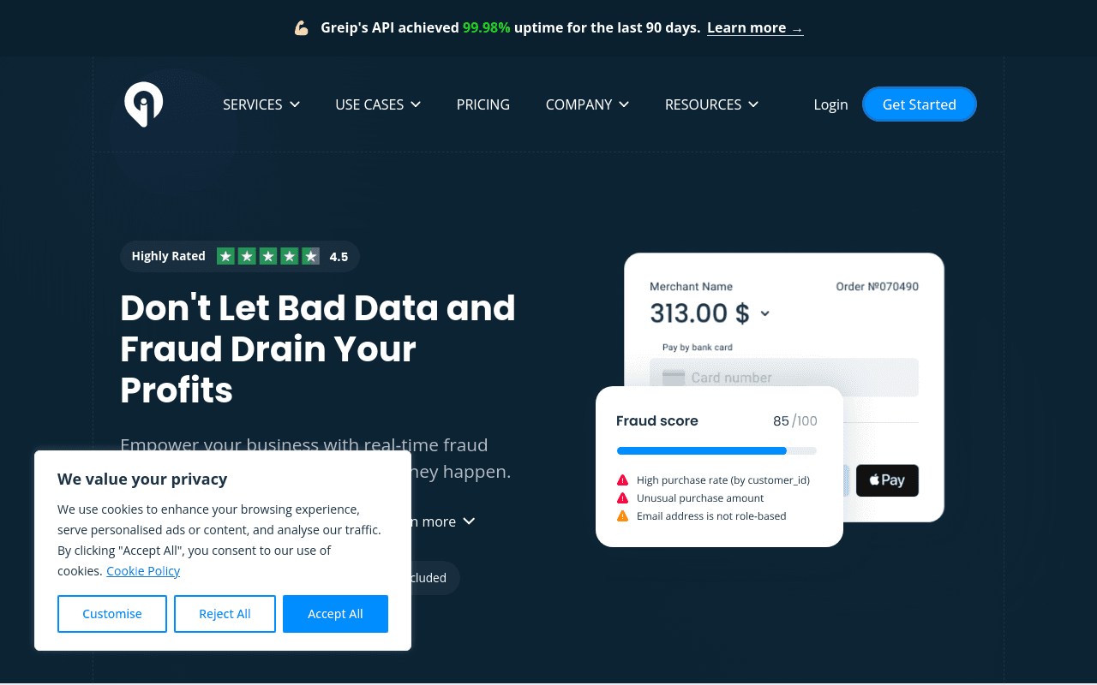Click orange warning icon beside Email address
The height and width of the screenshot is (685, 1097).
click(623, 516)
